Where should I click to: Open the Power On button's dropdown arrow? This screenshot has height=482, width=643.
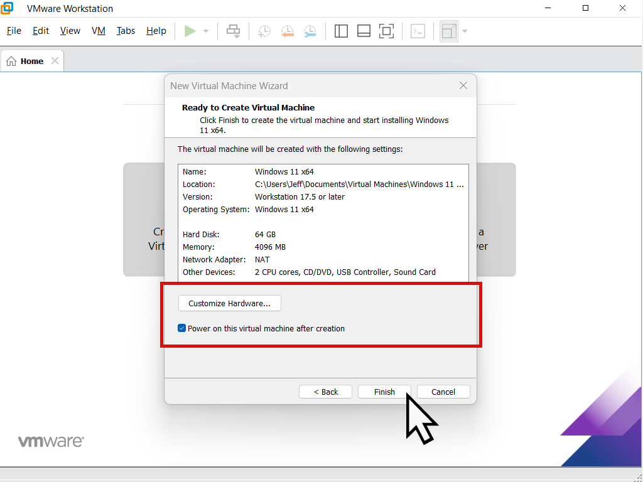coord(205,31)
